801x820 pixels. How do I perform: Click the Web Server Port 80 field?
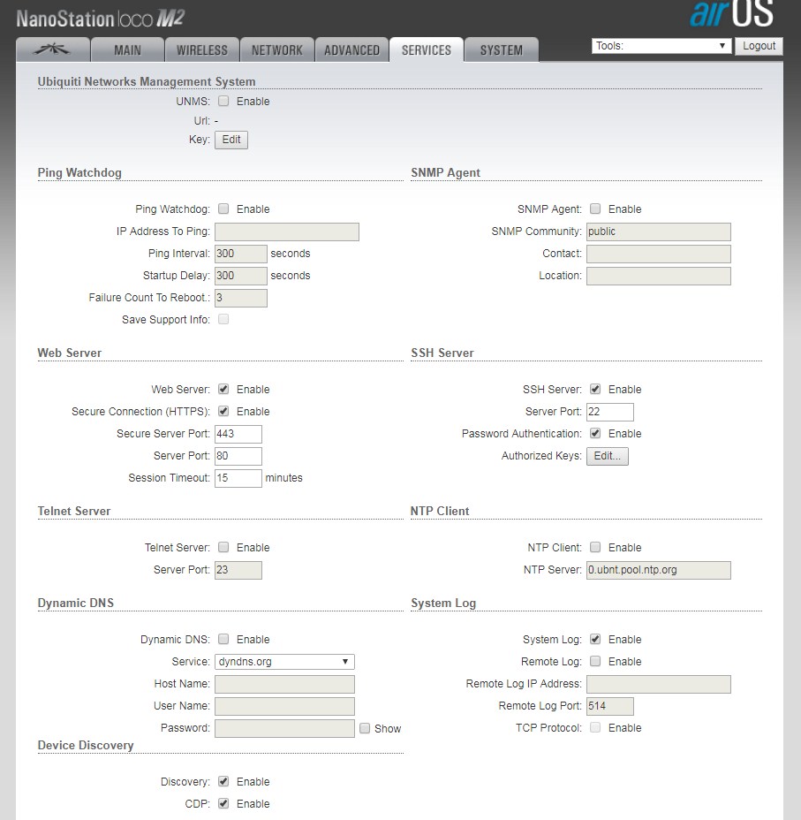click(238, 456)
